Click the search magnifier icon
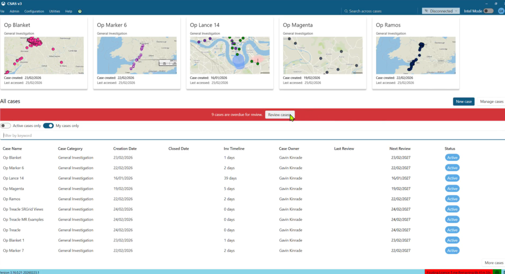 346,11
